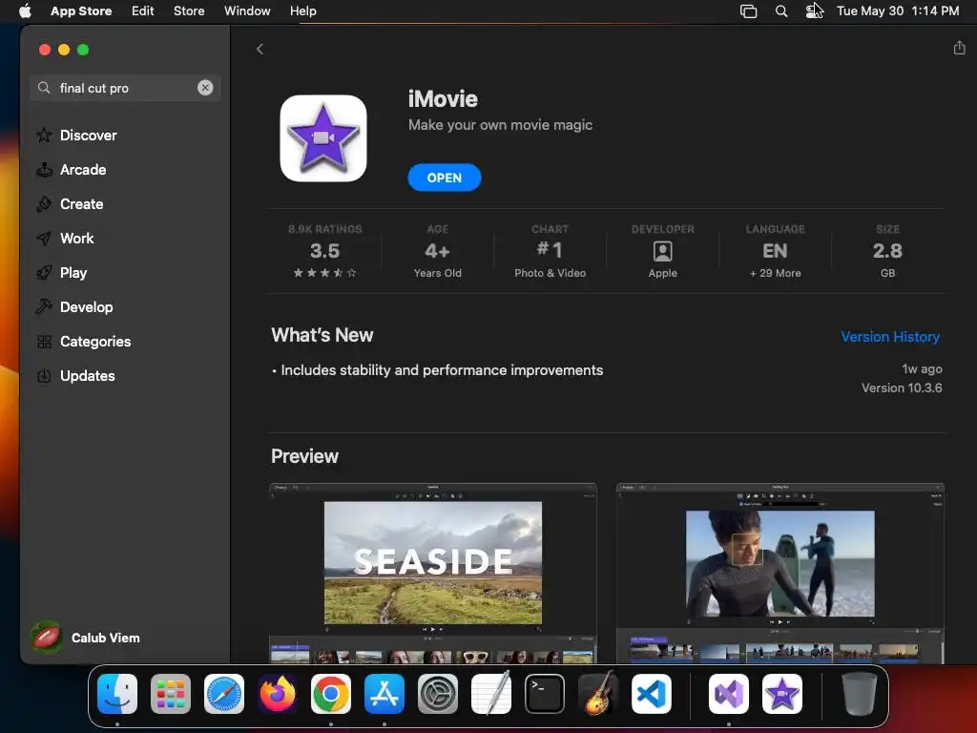Open Visual Studio from the Dock

(x=728, y=694)
